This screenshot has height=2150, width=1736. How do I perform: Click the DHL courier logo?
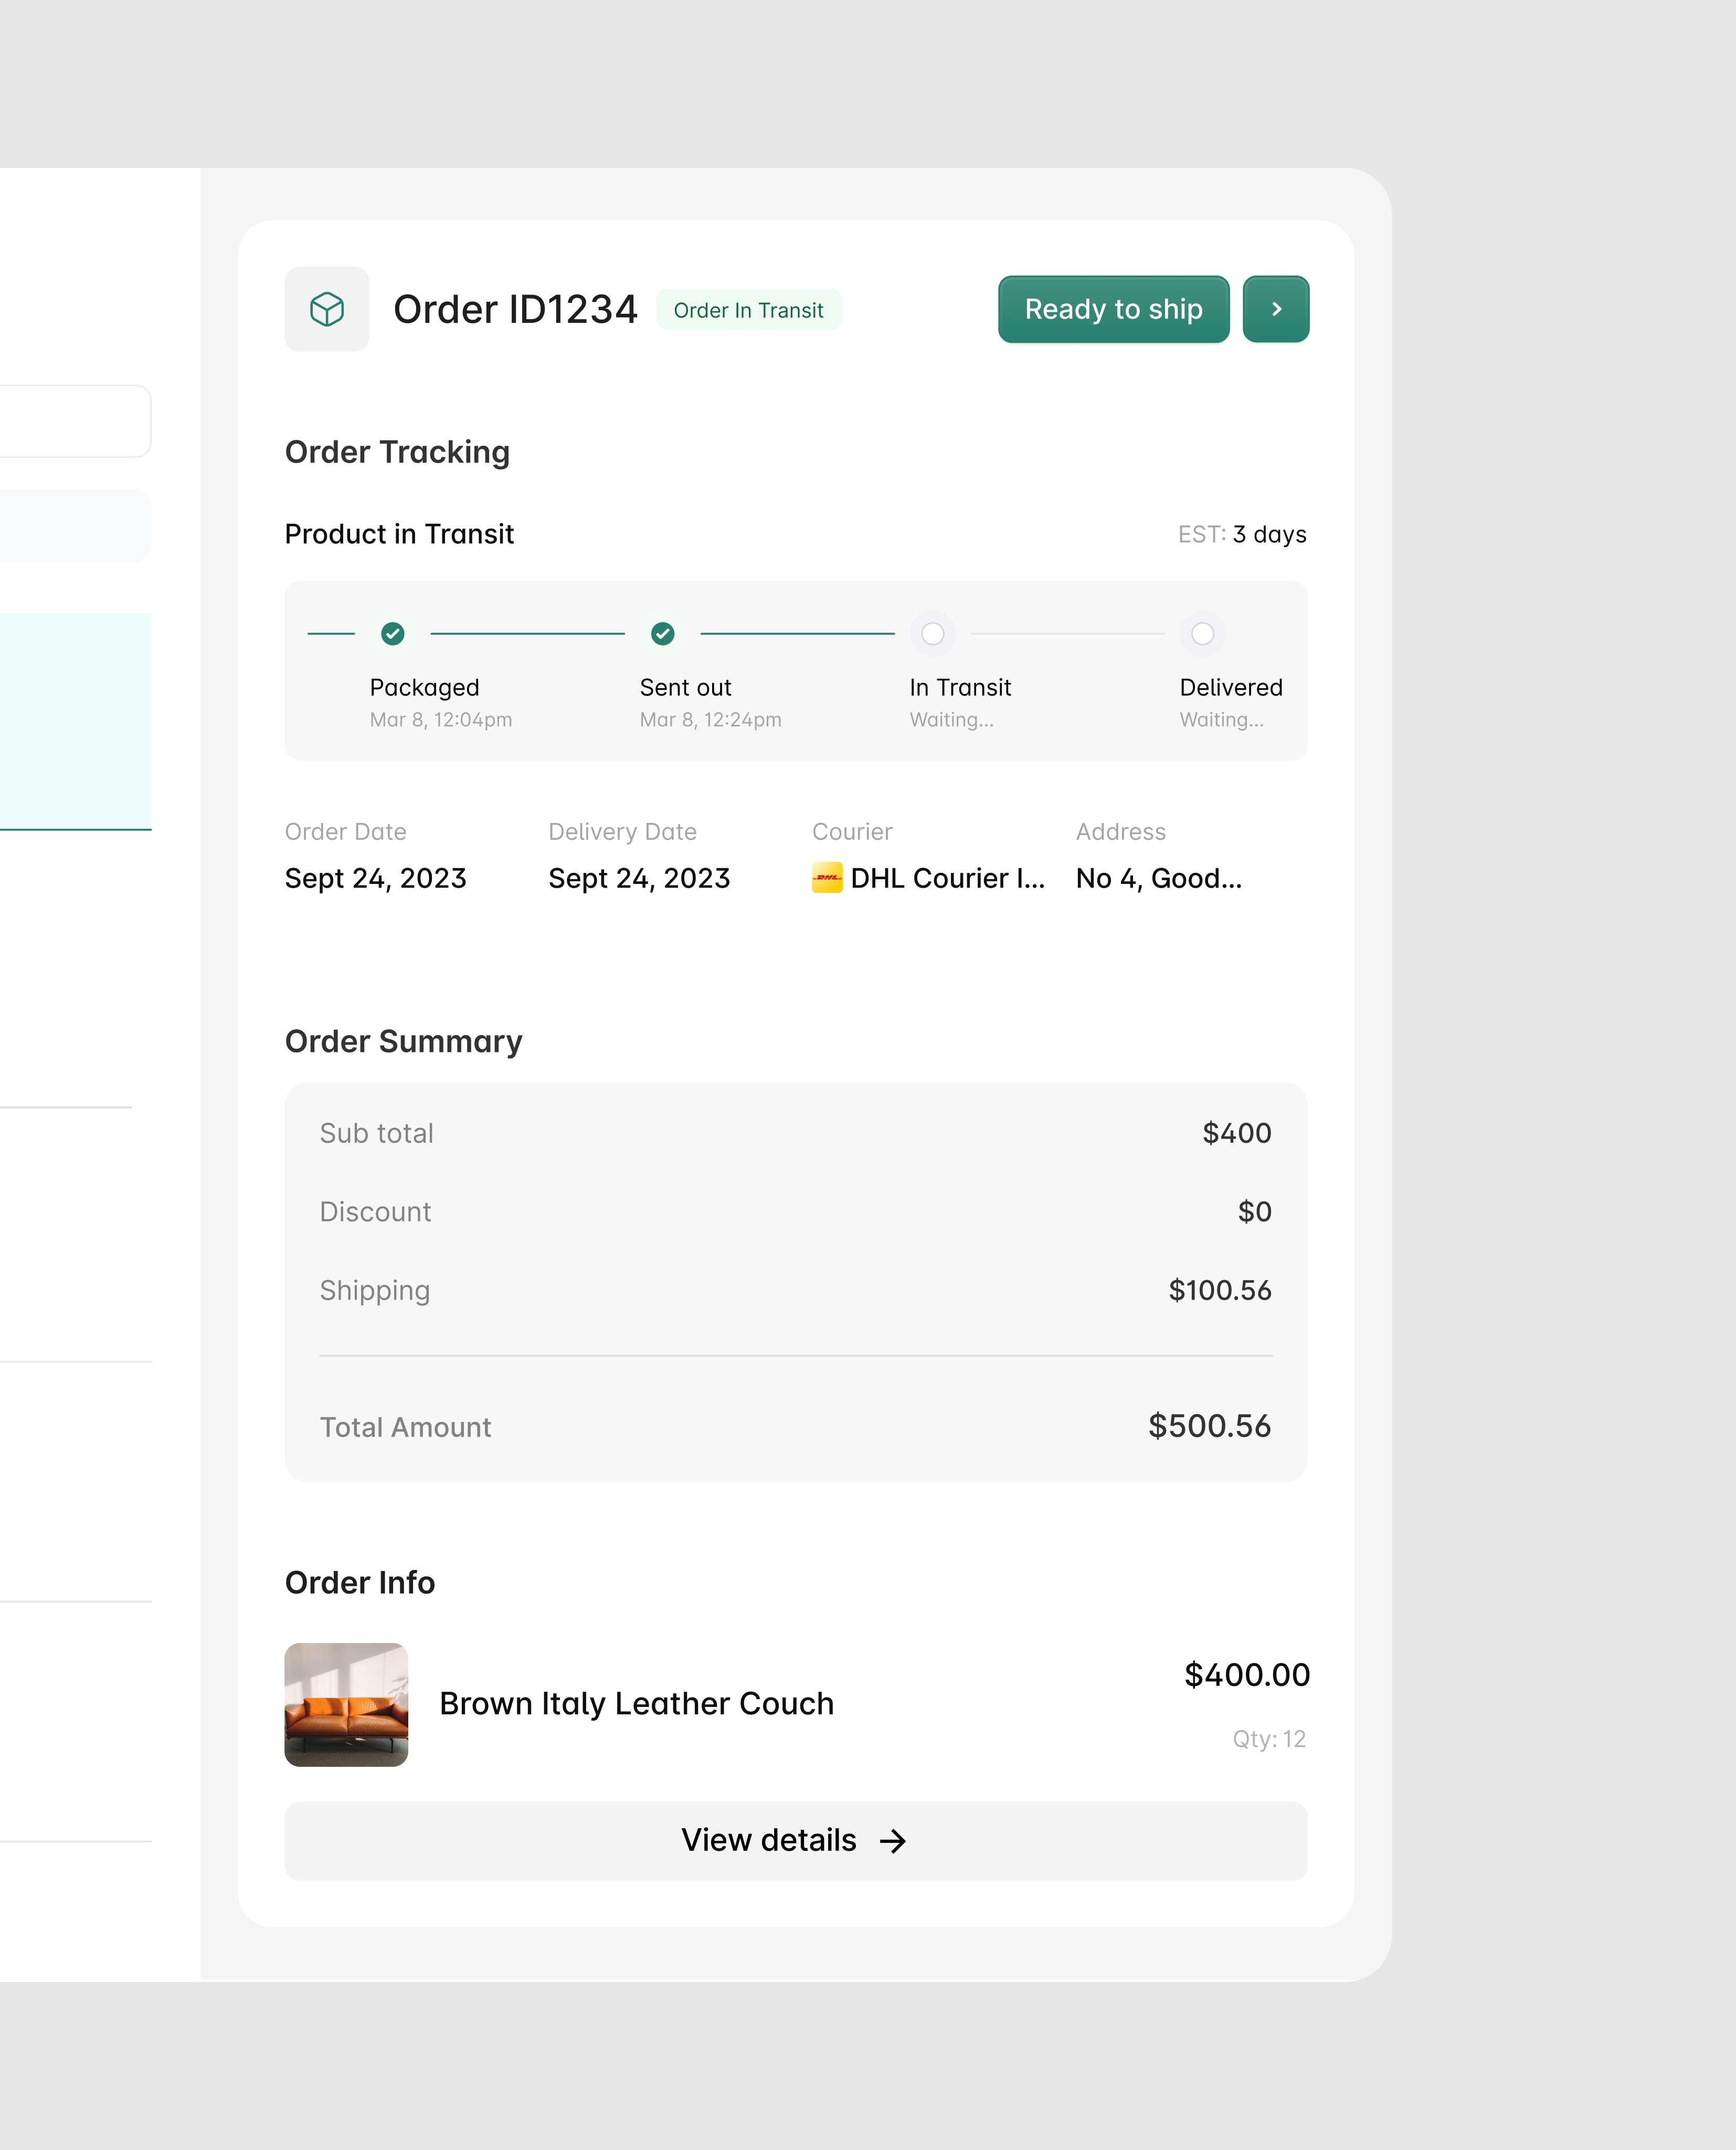[828, 877]
